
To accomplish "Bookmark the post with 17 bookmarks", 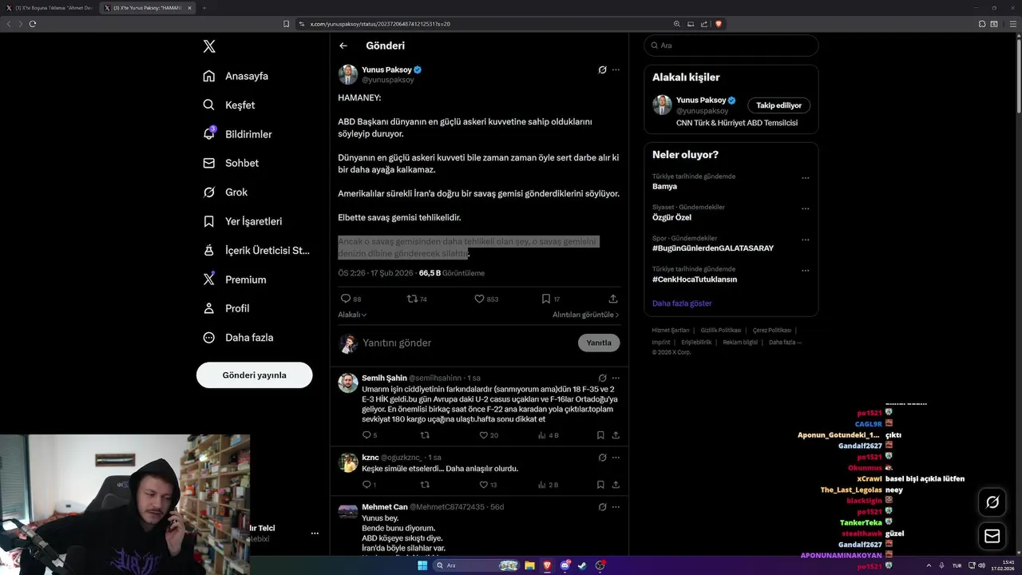I will 546,299.
